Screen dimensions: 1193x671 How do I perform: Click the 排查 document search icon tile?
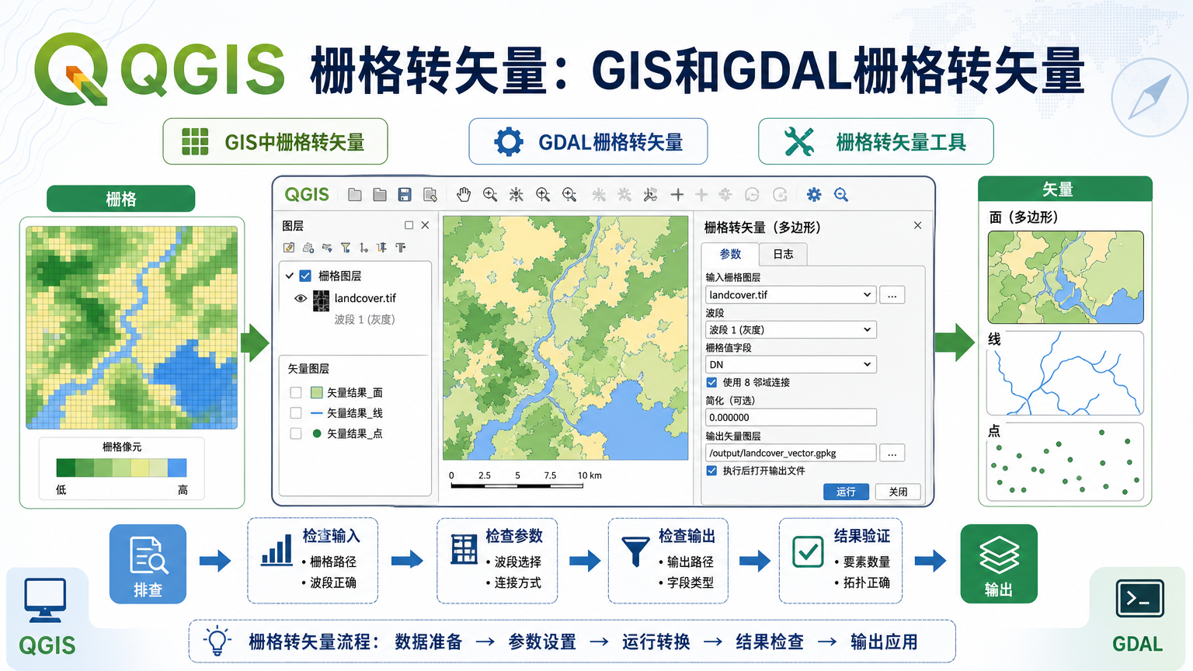coord(148,564)
